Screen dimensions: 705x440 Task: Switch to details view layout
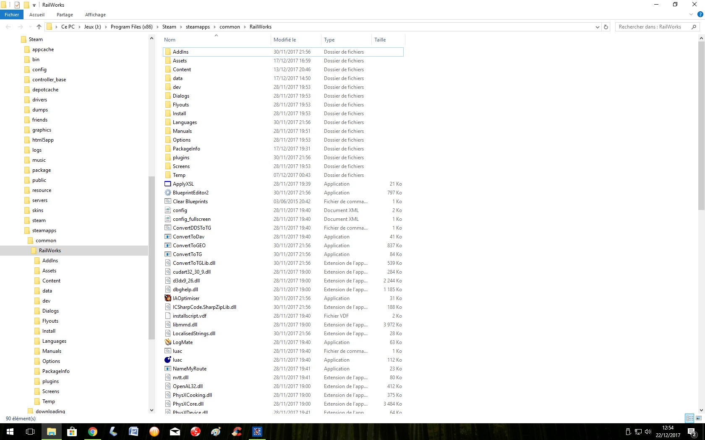pyautogui.click(x=689, y=418)
